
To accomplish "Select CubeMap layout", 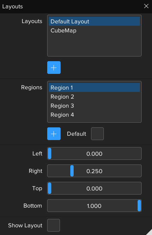I will pyautogui.click(x=94, y=30).
